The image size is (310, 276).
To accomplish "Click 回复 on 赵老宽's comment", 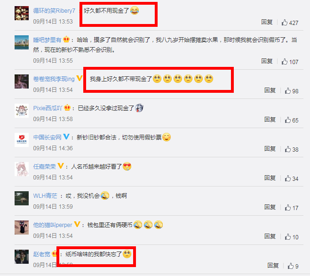I will [x=273, y=265].
